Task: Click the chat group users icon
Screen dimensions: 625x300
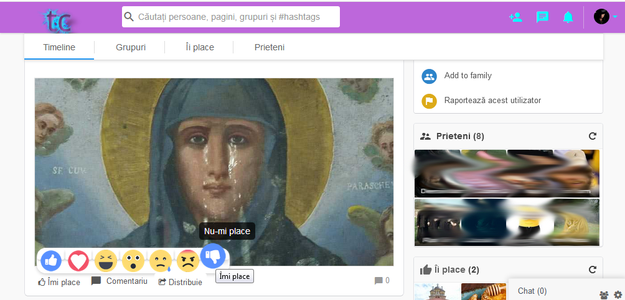Action: pyautogui.click(x=604, y=295)
